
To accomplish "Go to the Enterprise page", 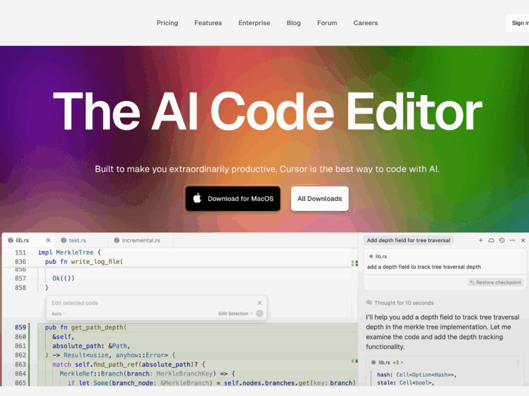I will point(254,23).
